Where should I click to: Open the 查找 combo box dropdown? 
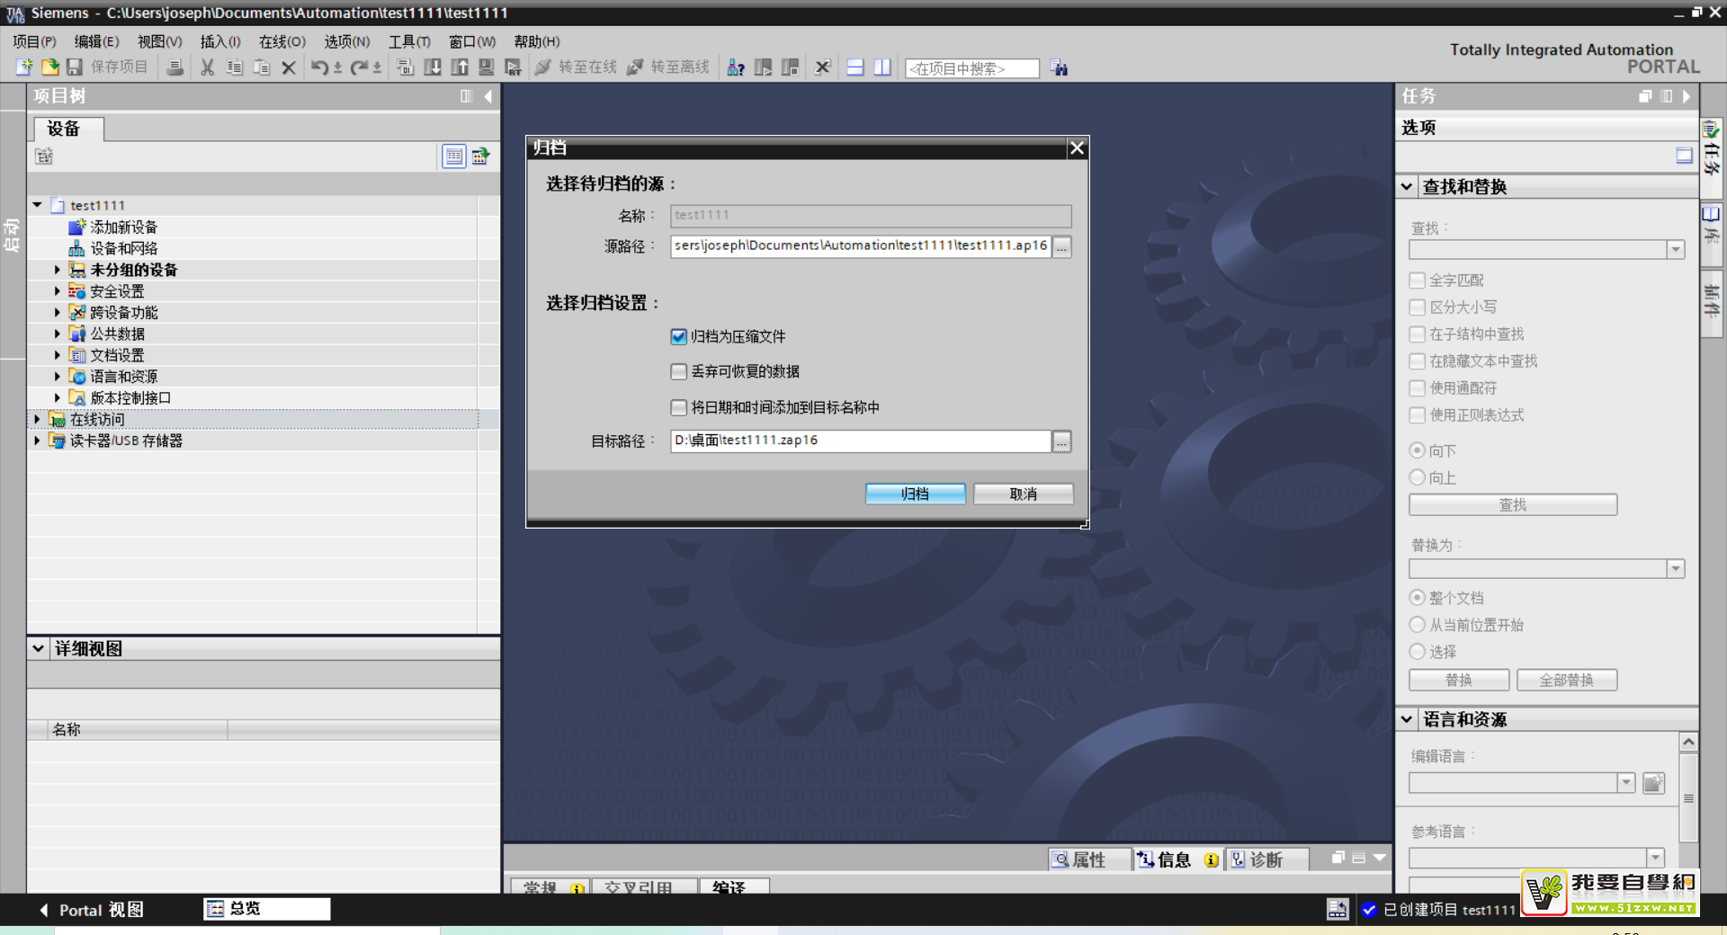point(1675,250)
